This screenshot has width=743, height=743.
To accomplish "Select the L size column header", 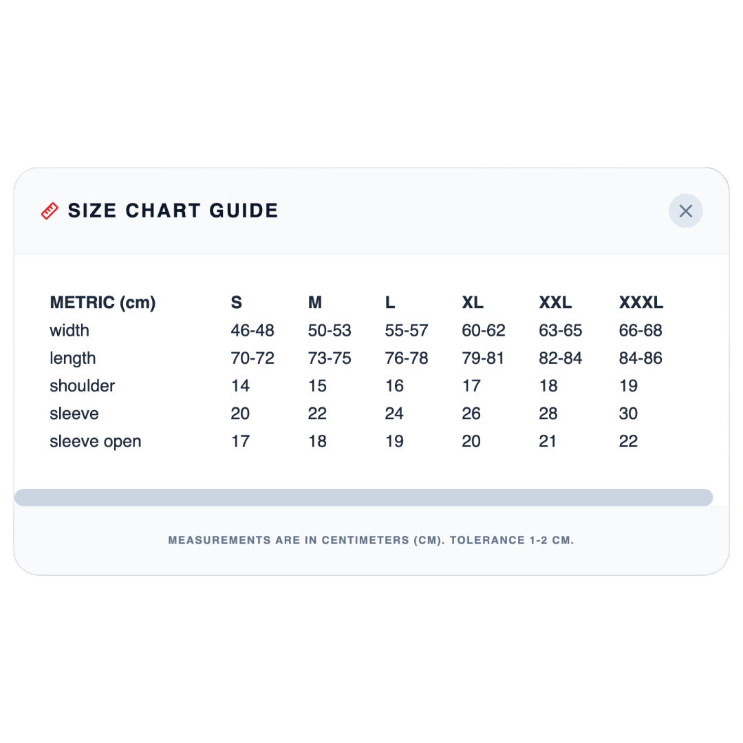I will (x=390, y=302).
